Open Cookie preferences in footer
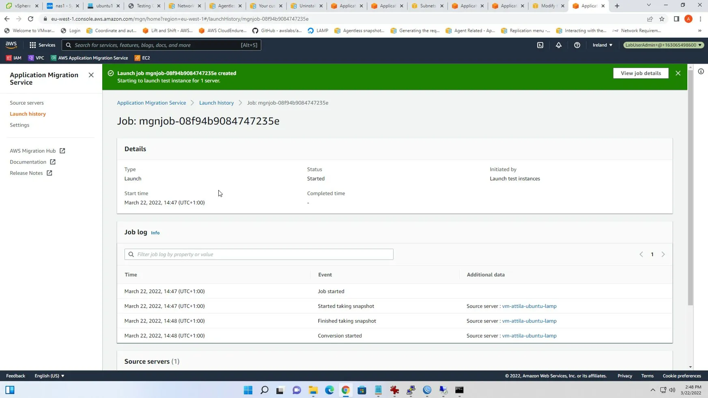The height and width of the screenshot is (398, 708). coord(682,376)
